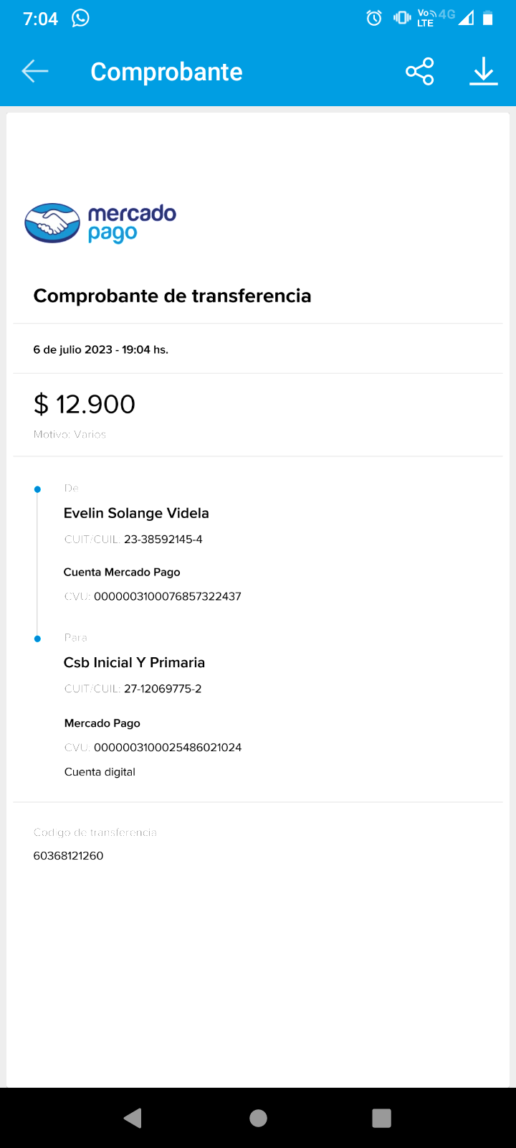The width and height of the screenshot is (516, 1148).
Task: Tap the WhatsApp notification icon
Action: [x=81, y=18]
